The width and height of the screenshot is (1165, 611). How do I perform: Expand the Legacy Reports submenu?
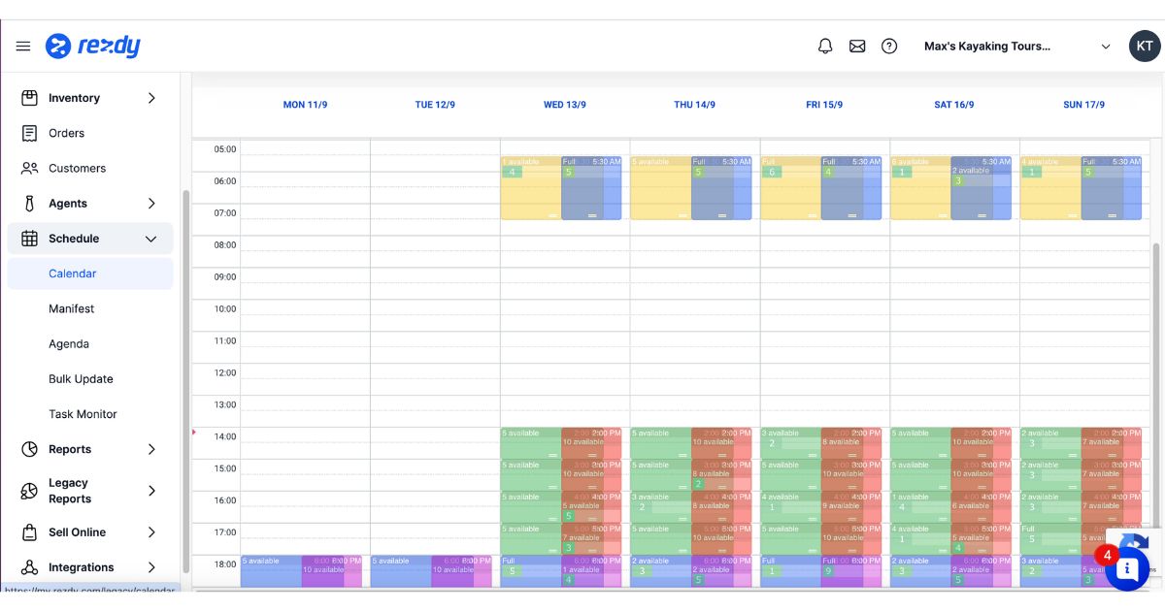tap(151, 491)
